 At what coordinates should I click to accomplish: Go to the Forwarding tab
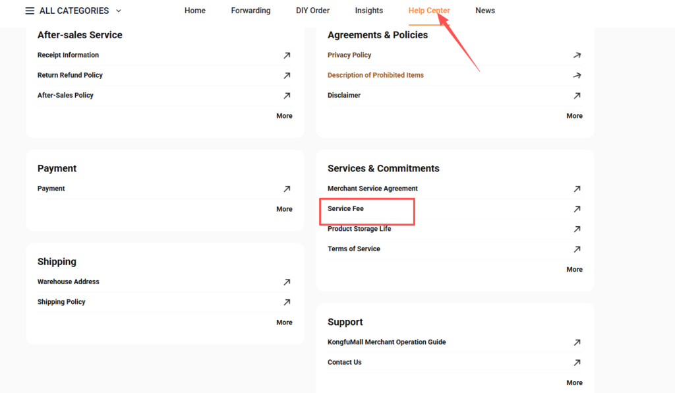click(250, 11)
